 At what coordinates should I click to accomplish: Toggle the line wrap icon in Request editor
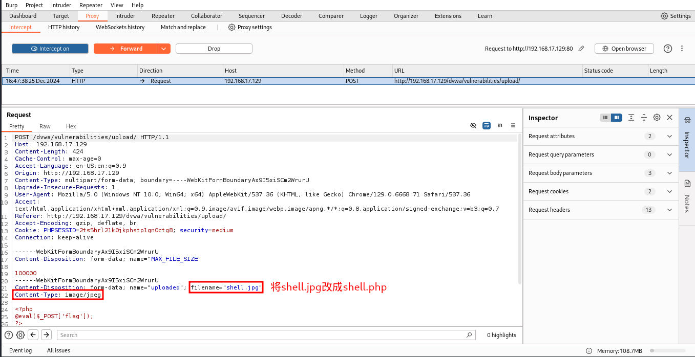487,125
